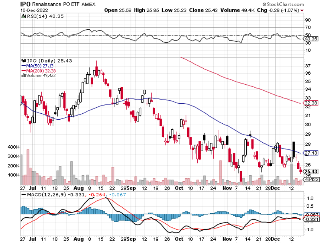Click the tall black candle in mid-December
321x243 pixels.
coord(294,149)
